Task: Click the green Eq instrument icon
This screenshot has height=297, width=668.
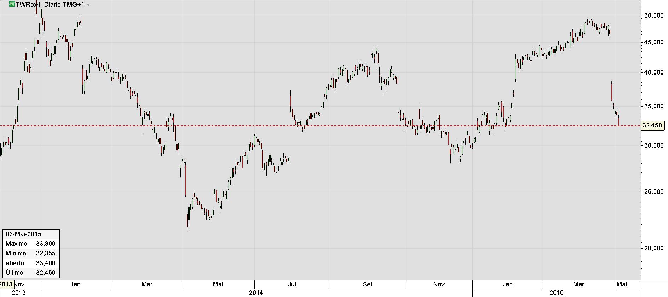Action: click(x=12, y=5)
